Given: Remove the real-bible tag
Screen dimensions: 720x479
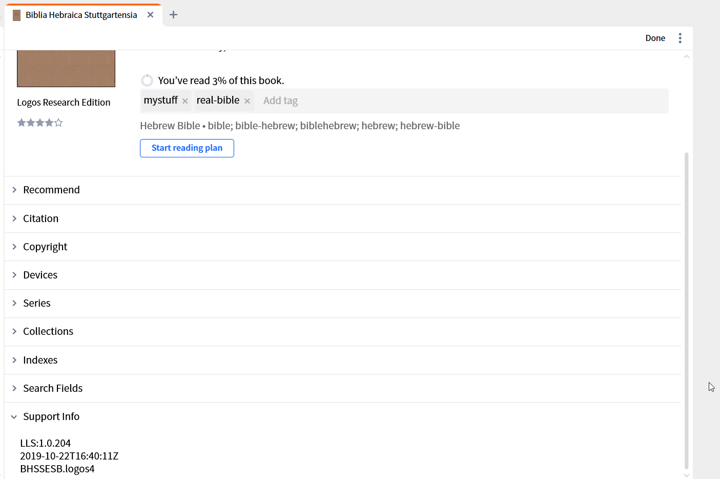Looking at the screenshot, I should coord(247,101).
